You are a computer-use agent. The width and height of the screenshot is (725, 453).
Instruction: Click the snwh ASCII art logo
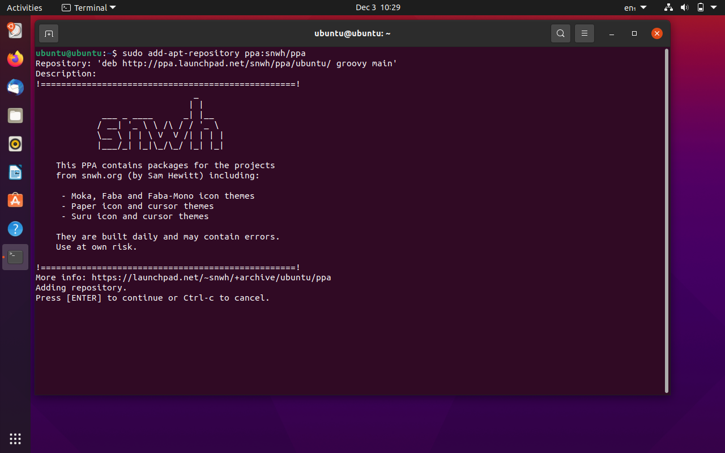pos(160,125)
